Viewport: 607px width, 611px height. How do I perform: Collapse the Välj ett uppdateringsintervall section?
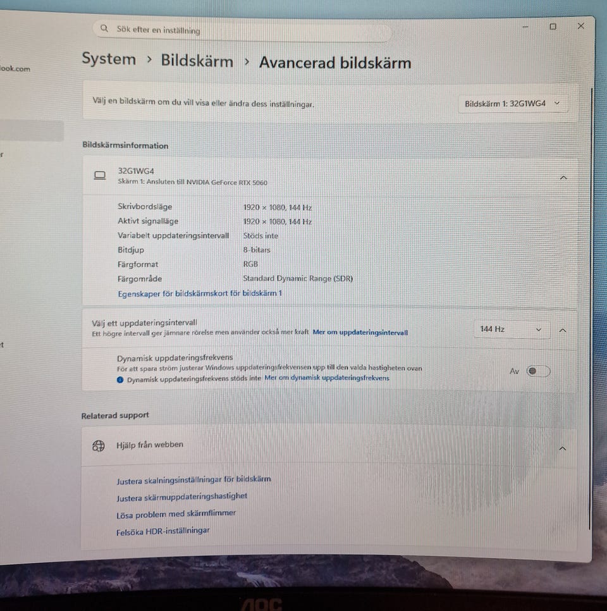coord(563,330)
